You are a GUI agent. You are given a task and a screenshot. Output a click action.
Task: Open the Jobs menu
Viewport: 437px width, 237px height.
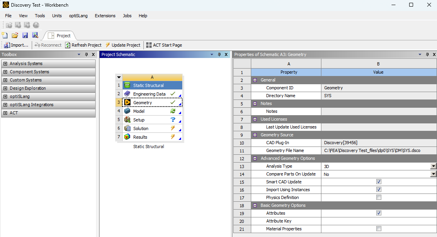point(127,16)
